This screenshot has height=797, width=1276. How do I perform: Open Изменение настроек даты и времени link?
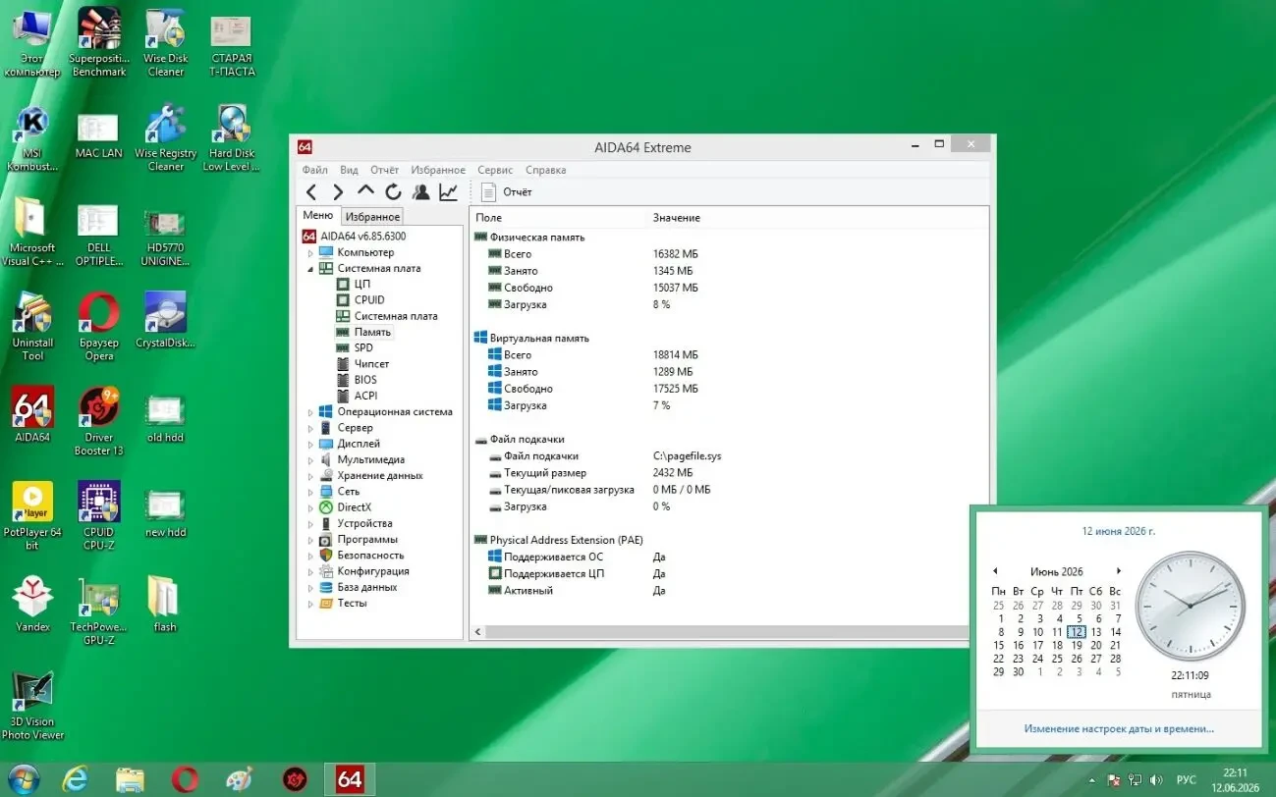coord(1119,729)
